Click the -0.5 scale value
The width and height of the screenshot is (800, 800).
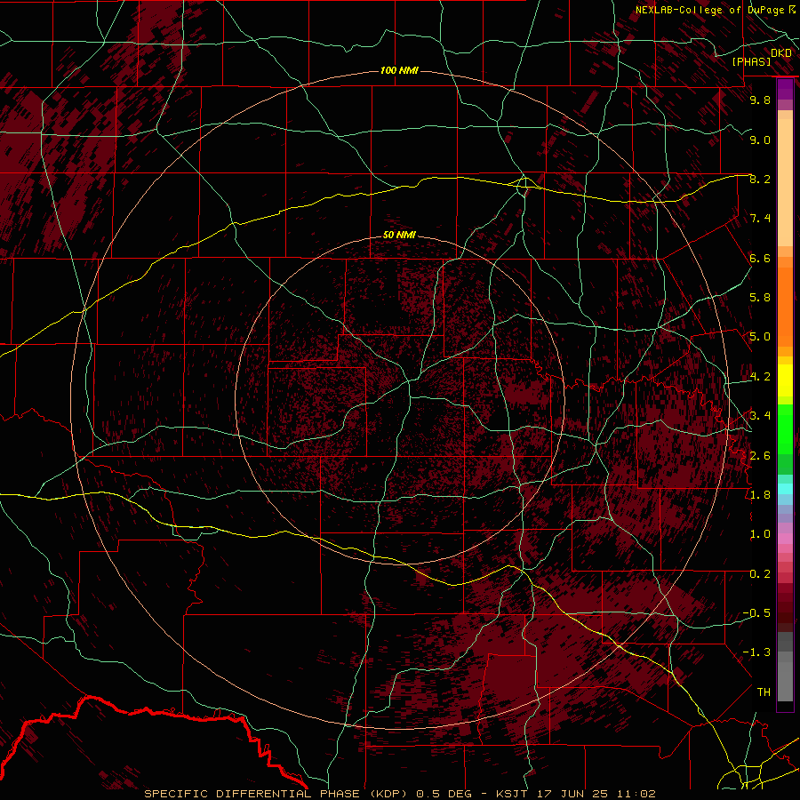click(756, 613)
